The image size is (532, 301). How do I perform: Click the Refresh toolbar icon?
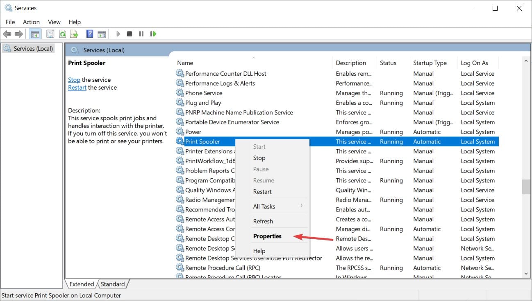[62, 34]
